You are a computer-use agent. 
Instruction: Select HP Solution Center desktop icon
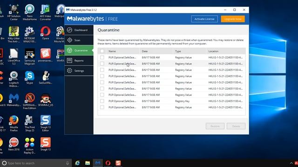[x=14, y=13]
